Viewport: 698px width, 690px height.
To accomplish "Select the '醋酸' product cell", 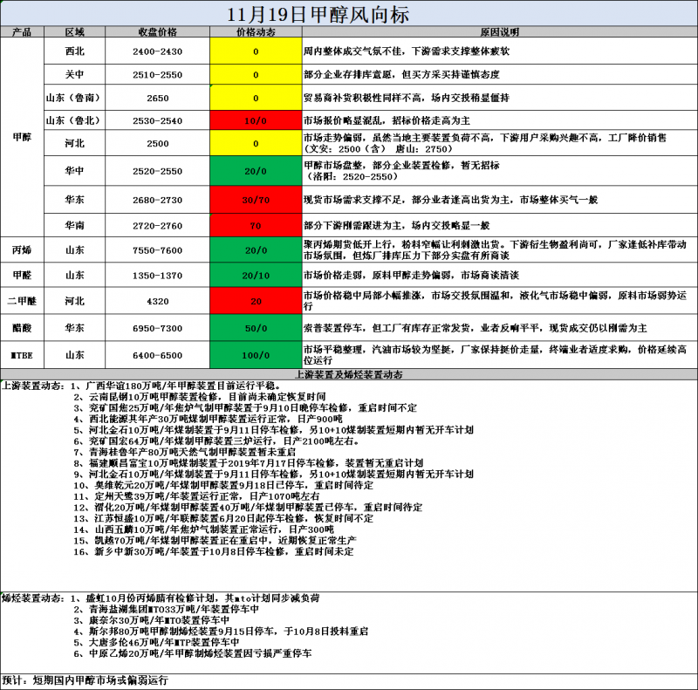I will tap(23, 328).
